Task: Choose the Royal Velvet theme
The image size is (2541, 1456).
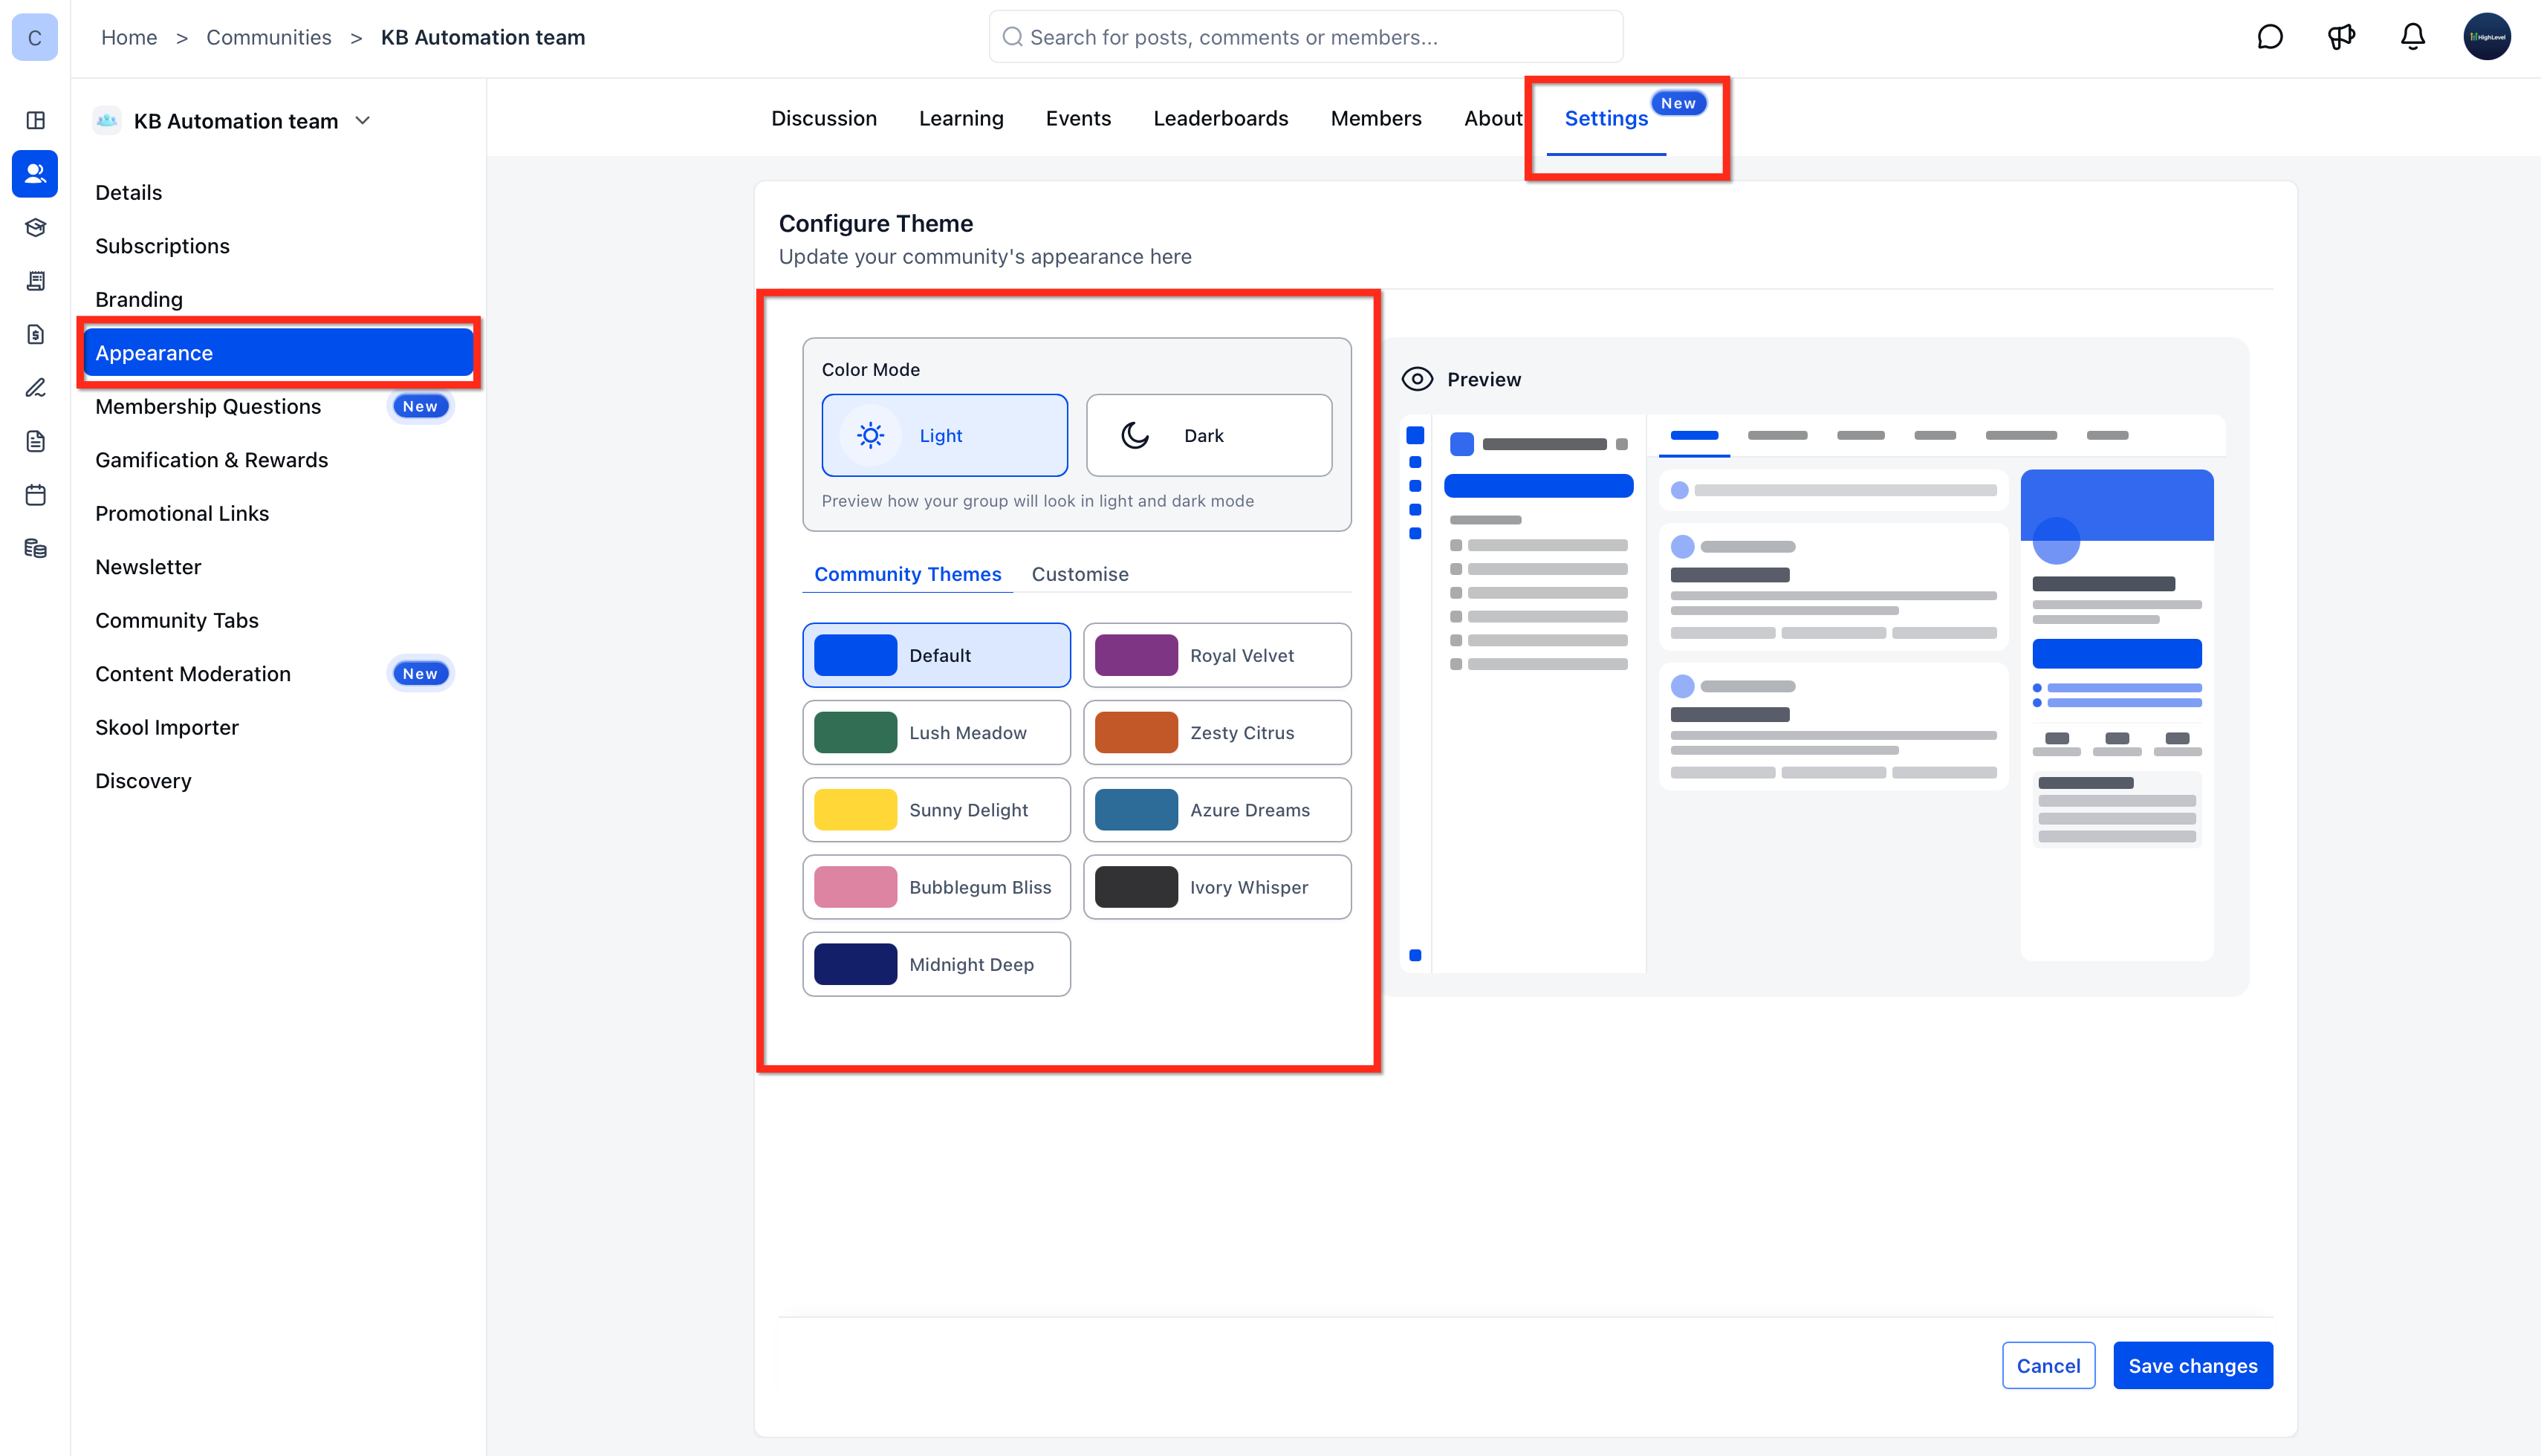Action: 1216,655
